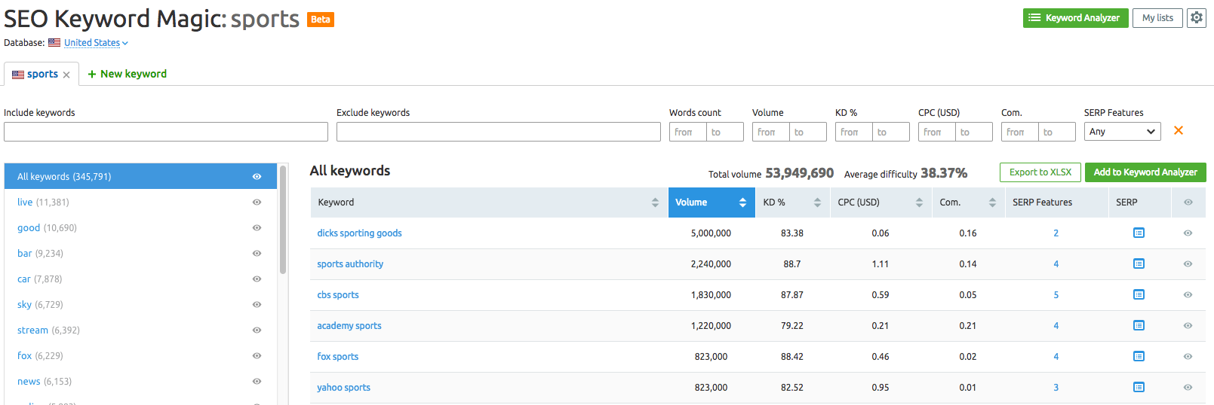View SERP snapshot icon for yahoo sports
Screen dimensions: 1214x405
coord(1139,388)
